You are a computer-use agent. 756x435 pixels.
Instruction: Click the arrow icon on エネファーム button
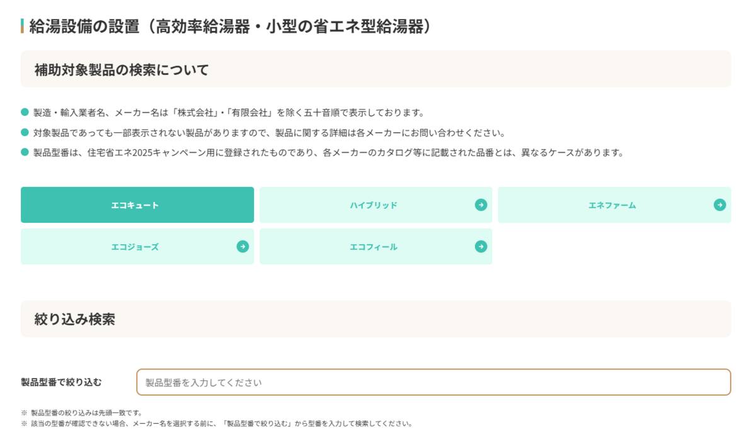tap(719, 205)
